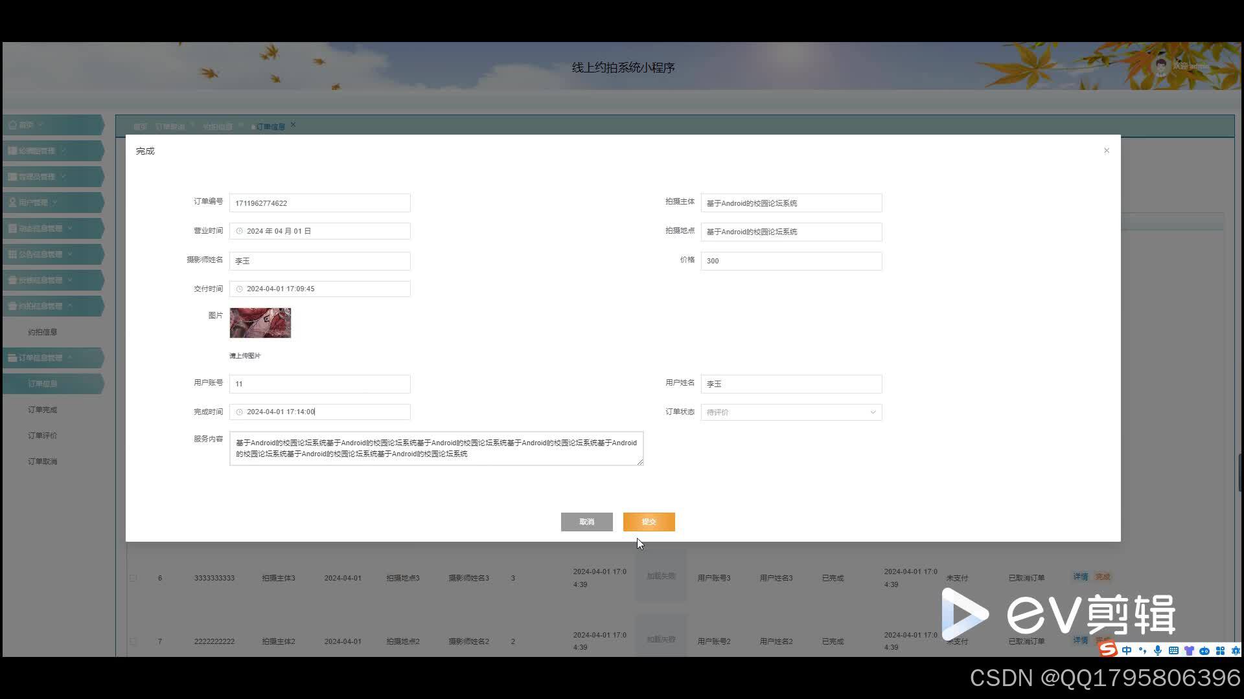Open 订单完成 in the sidebar
Image resolution: width=1244 pixels, height=699 pixels.
(x=42, y=410)
